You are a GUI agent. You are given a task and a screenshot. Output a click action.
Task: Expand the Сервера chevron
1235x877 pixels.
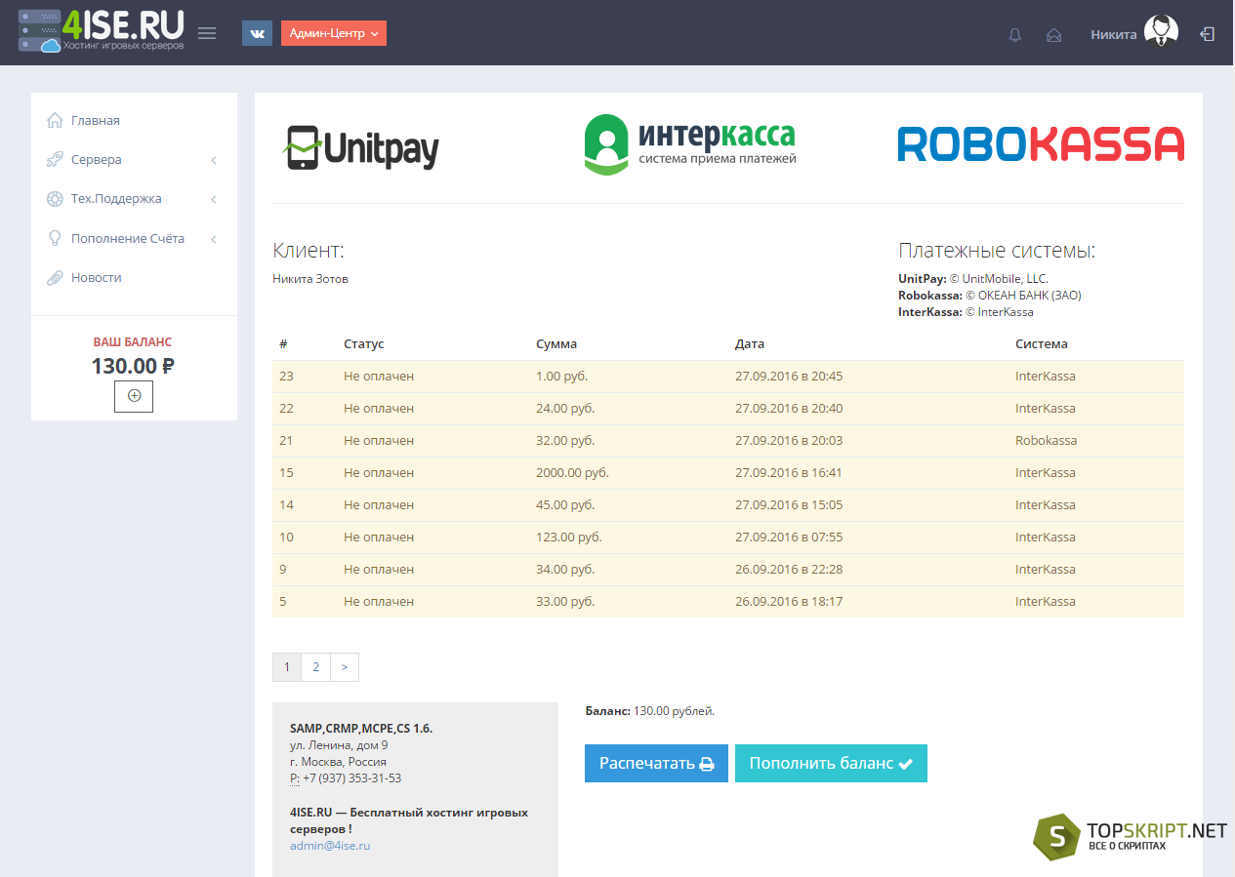(214, 160)
